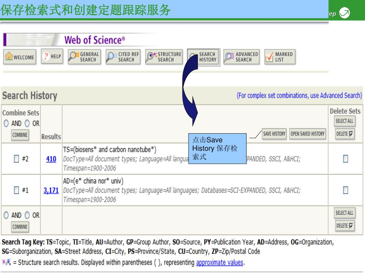The width and height of the screenshot is (365, 273).
Task: Click query text AD=(e* china nor* univ)
Action: coord(93,181)
